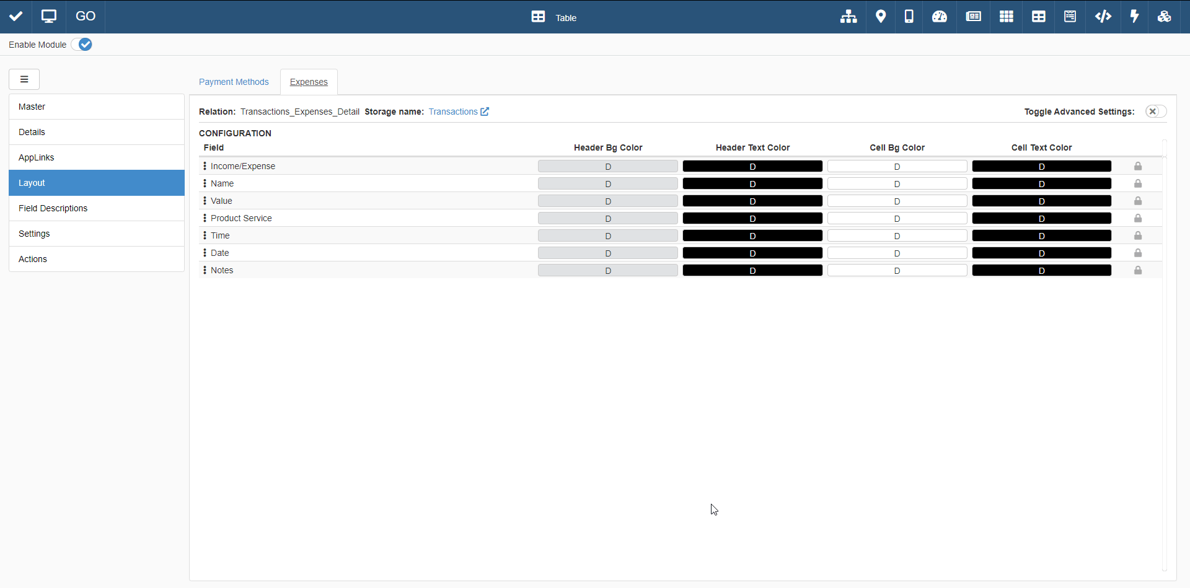Open the map marker location icon

coord(880,17)
